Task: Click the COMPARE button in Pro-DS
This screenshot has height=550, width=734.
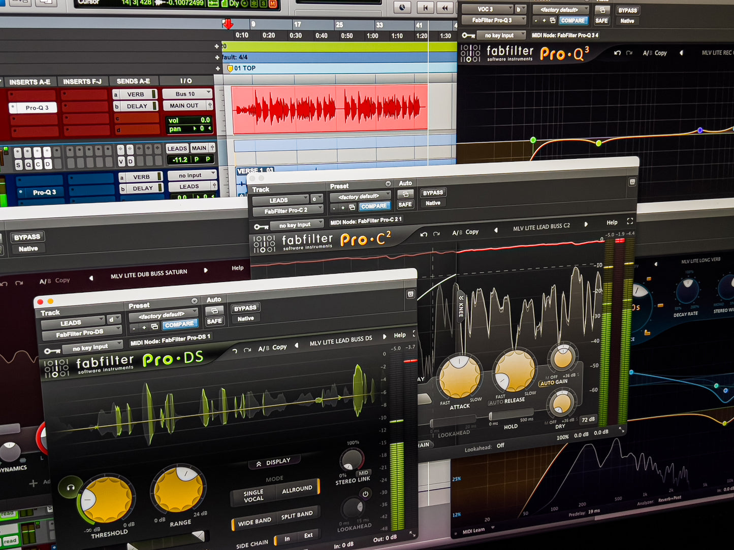Action: (179, 325)
